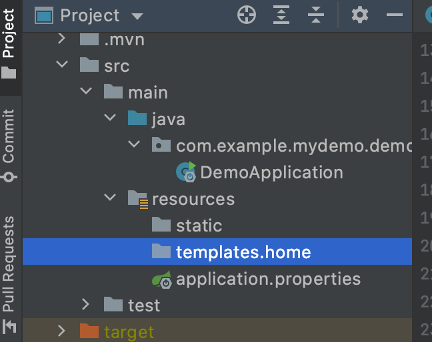The width and height of the screenshot is (432, 342).
Task: Open the Project view dropdown
Action: [137, 16]
